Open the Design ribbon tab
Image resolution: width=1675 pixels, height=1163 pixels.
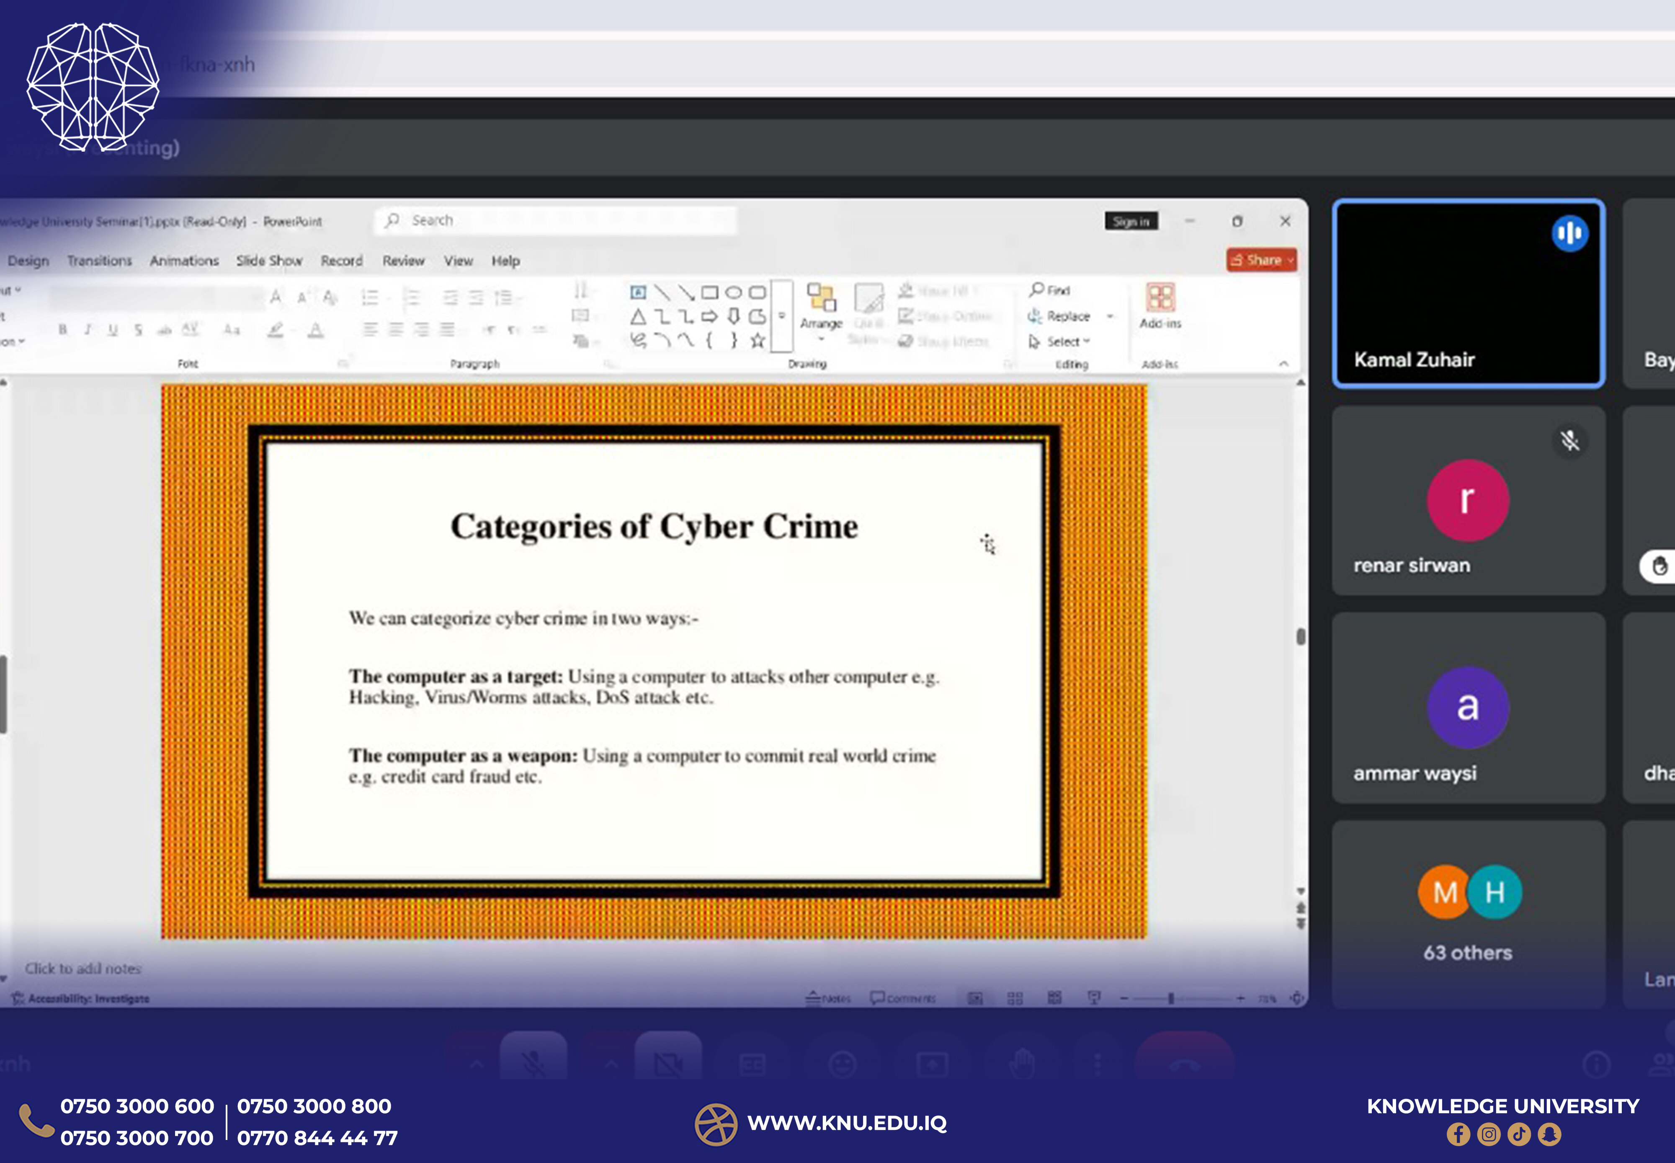[x=28, y=261]
